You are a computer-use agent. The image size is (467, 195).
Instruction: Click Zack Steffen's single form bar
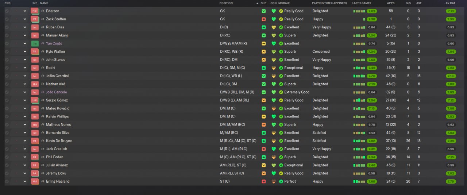(x=364, y=19)
